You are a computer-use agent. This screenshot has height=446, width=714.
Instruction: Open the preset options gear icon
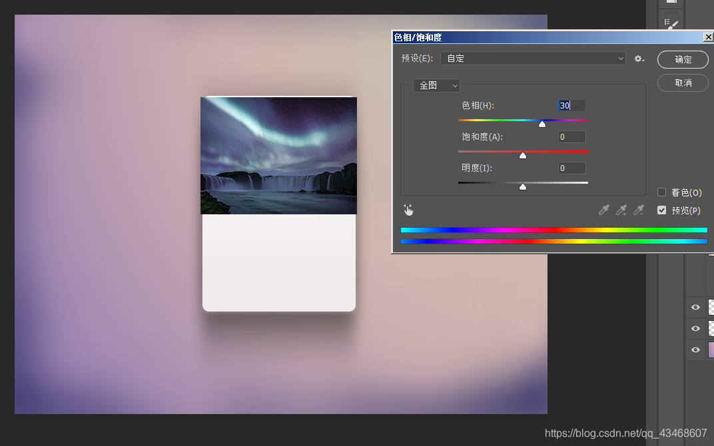[639, 59]
